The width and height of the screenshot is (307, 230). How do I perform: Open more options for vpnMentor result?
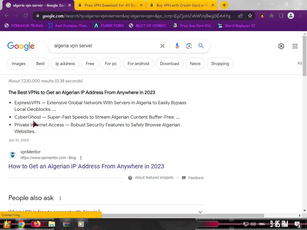point(81,158)
